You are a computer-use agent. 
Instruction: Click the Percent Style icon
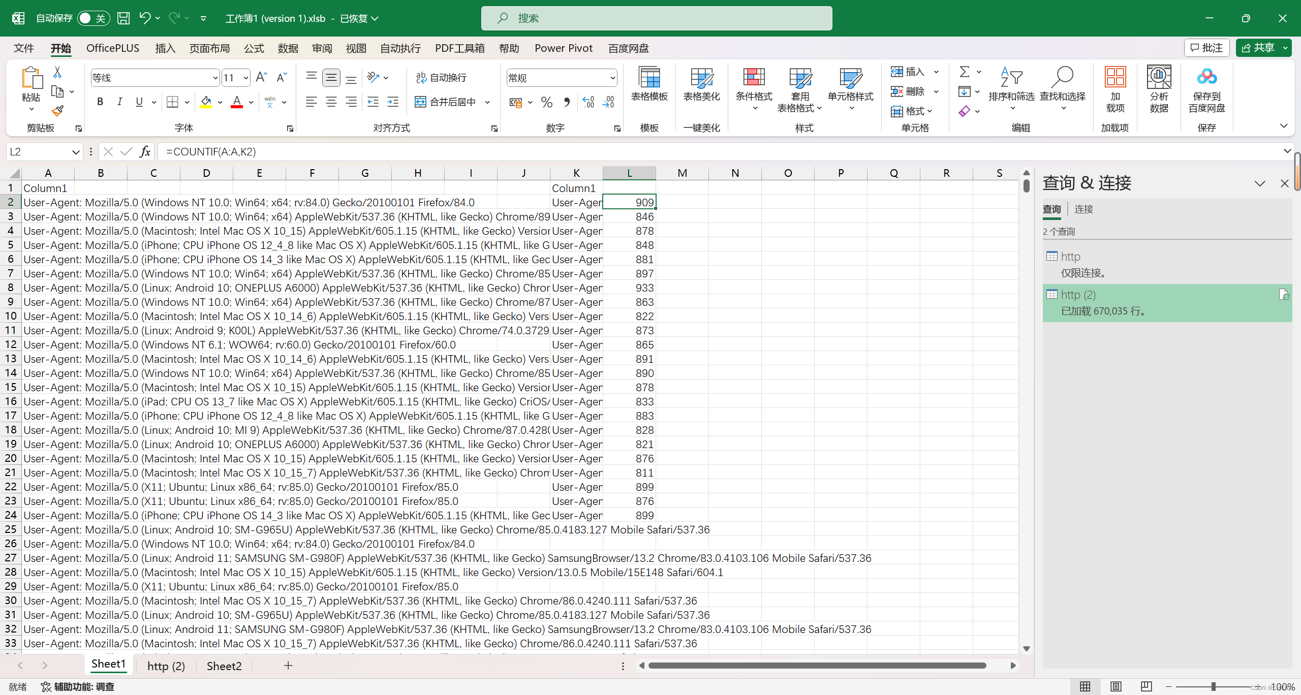(x=547, y=102)
